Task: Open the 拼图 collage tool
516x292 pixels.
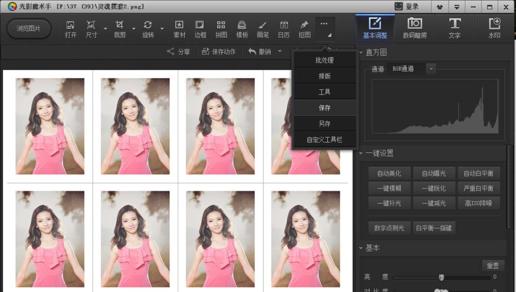Action: (221, 29)
